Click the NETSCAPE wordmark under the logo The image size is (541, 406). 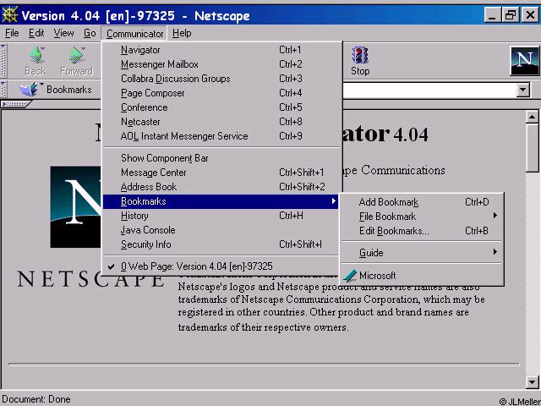(x=90, y=279)
